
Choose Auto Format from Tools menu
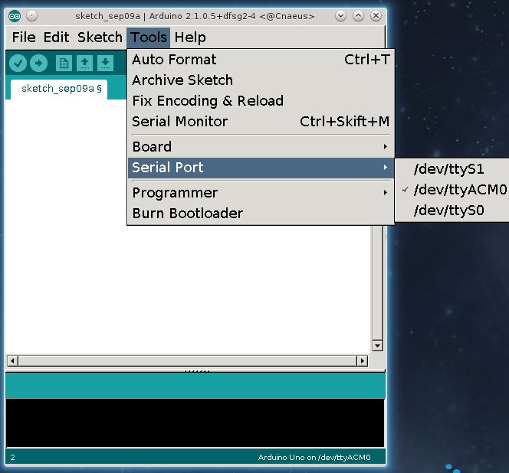(261, 60)
